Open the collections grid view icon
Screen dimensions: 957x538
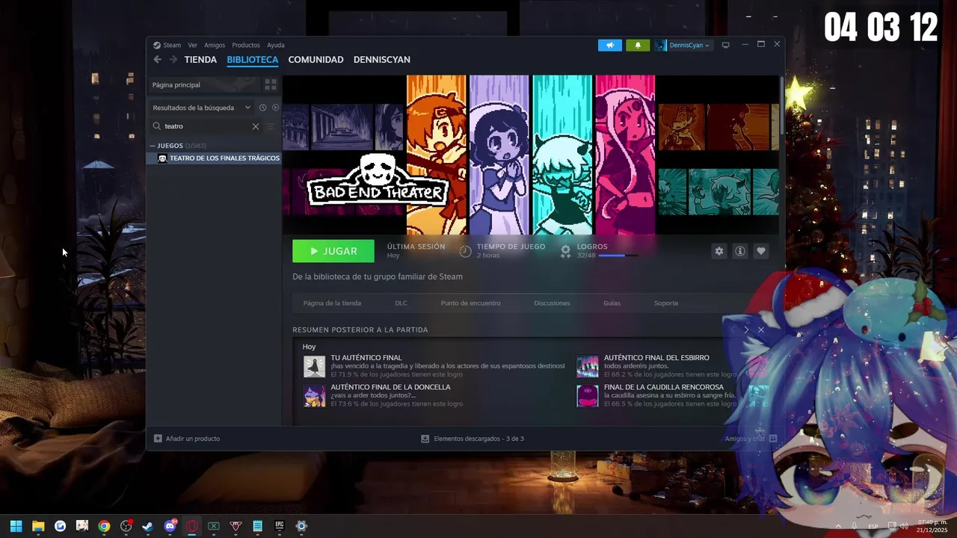[271, 84]
